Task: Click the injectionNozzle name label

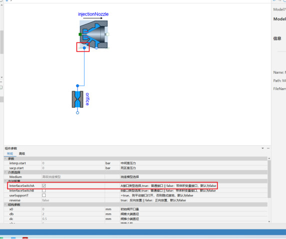Action: point(93,14)
